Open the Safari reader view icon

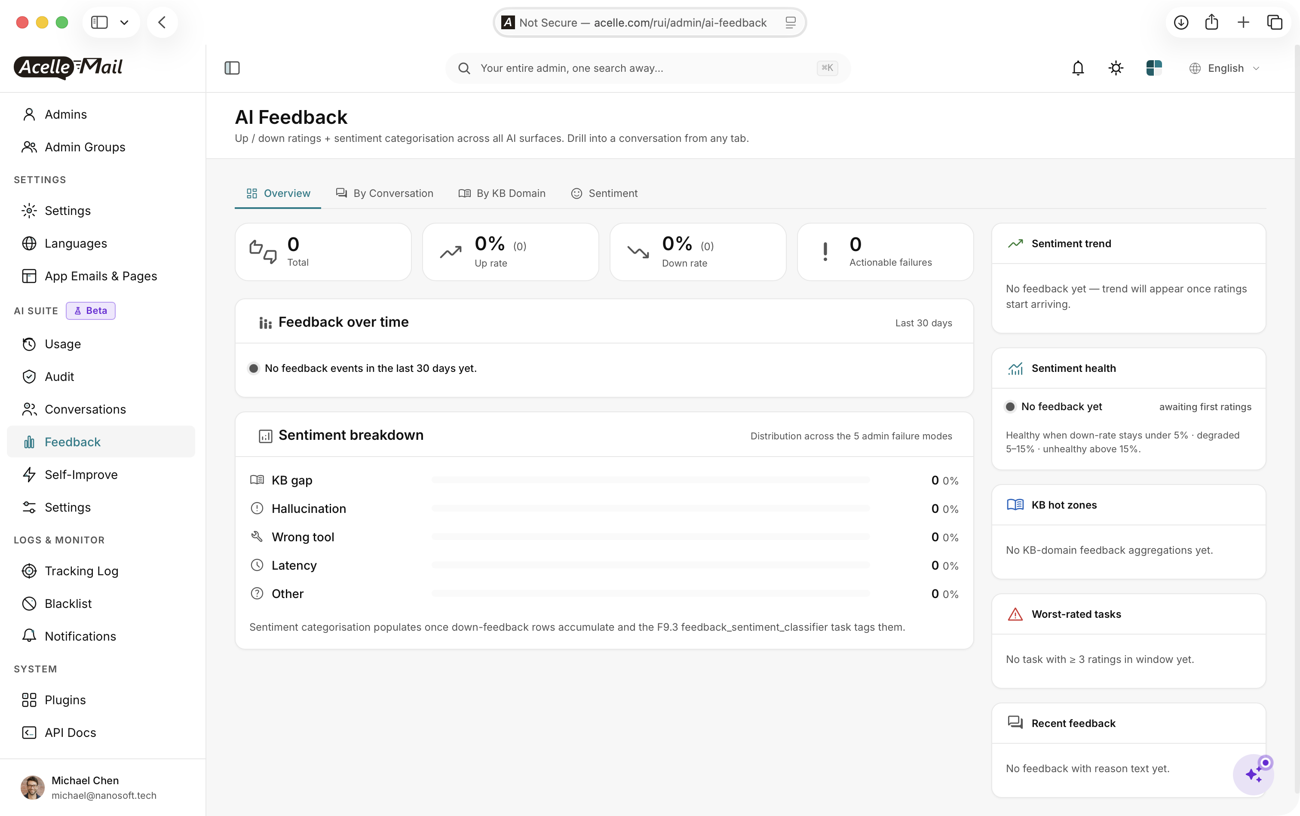pyautogui.click(x=790, y=22)
